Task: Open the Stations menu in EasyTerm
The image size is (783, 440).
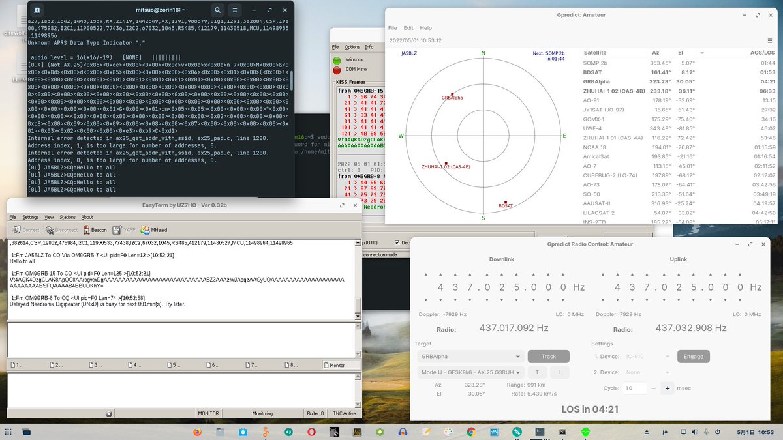Action: [67, 217]
